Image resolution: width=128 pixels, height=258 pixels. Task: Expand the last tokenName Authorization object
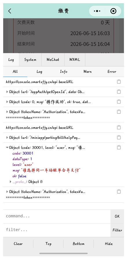(x=7, y=192)
